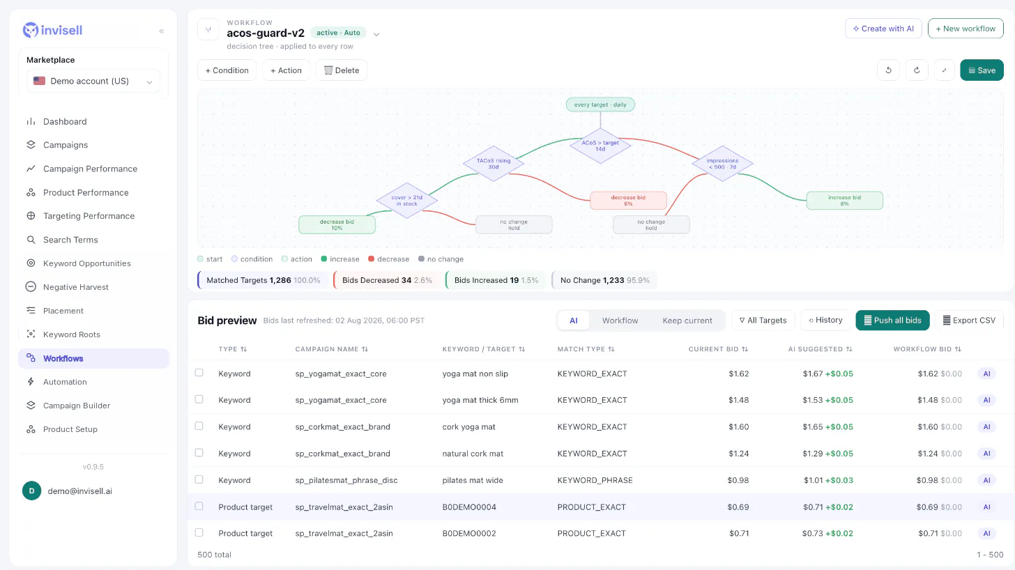This screenshot has width=1015, height=570.
Task: Check the natural cork mat row
Action: [x=199, y=453]
